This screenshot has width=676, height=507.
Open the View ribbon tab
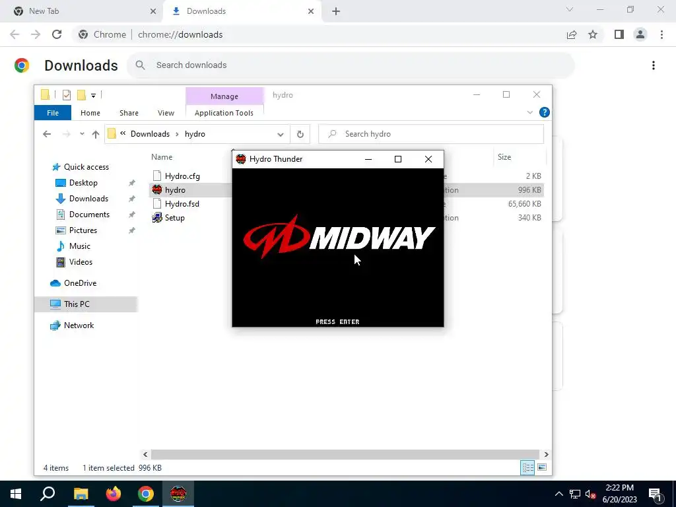166,113
